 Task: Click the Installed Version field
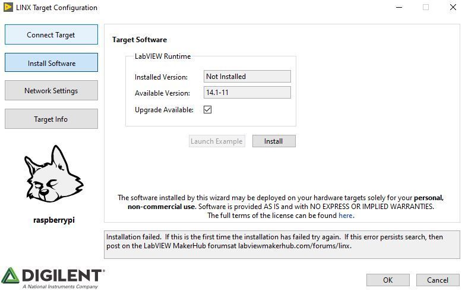coord(247,77)
